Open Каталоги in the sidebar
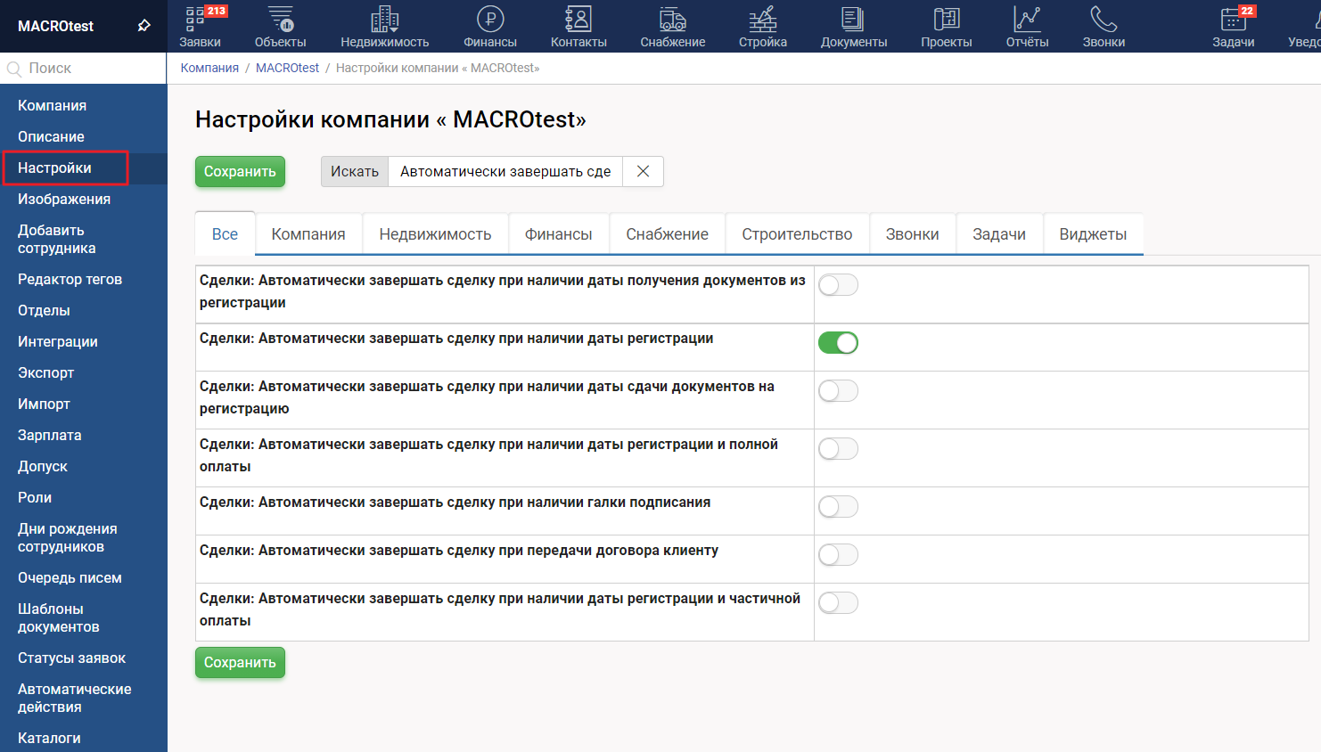Viewport: 1321px width, 752px height. pyautogui.click(x=49, y=738)
